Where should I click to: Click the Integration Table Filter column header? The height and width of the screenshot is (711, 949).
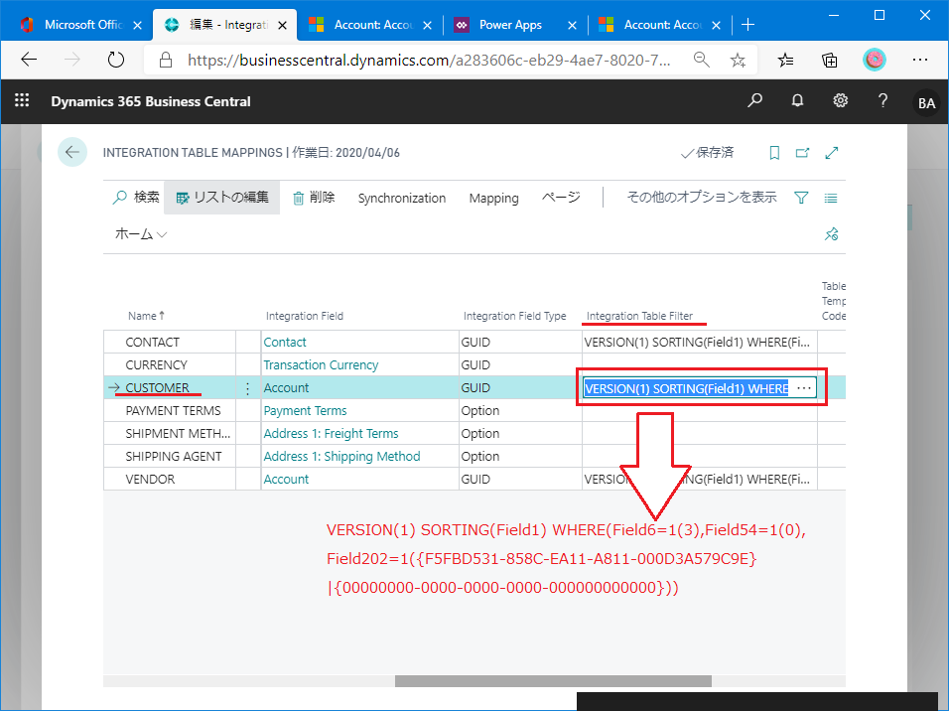[x=639, y=316]
